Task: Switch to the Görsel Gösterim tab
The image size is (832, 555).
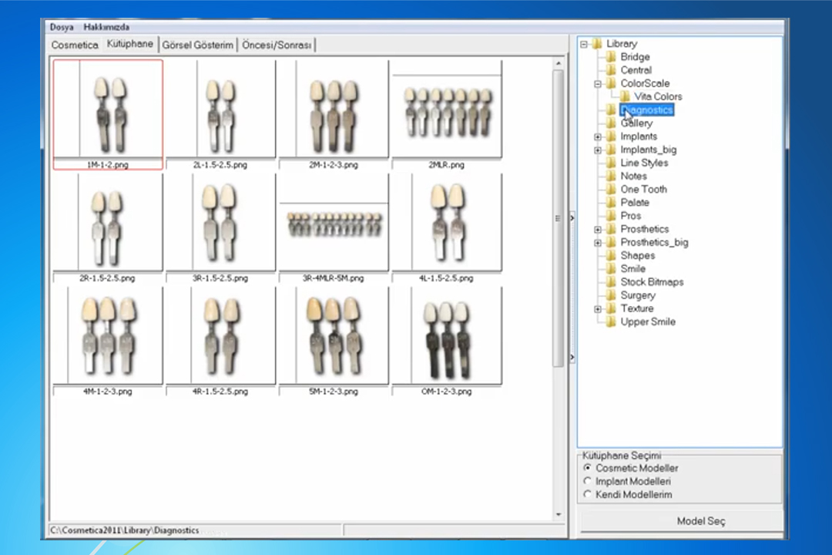Action: 197,45
